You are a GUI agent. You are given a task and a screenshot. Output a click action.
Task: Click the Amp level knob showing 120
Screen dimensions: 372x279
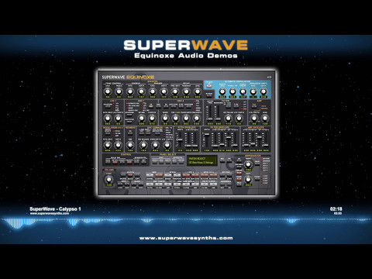(265, 119)
